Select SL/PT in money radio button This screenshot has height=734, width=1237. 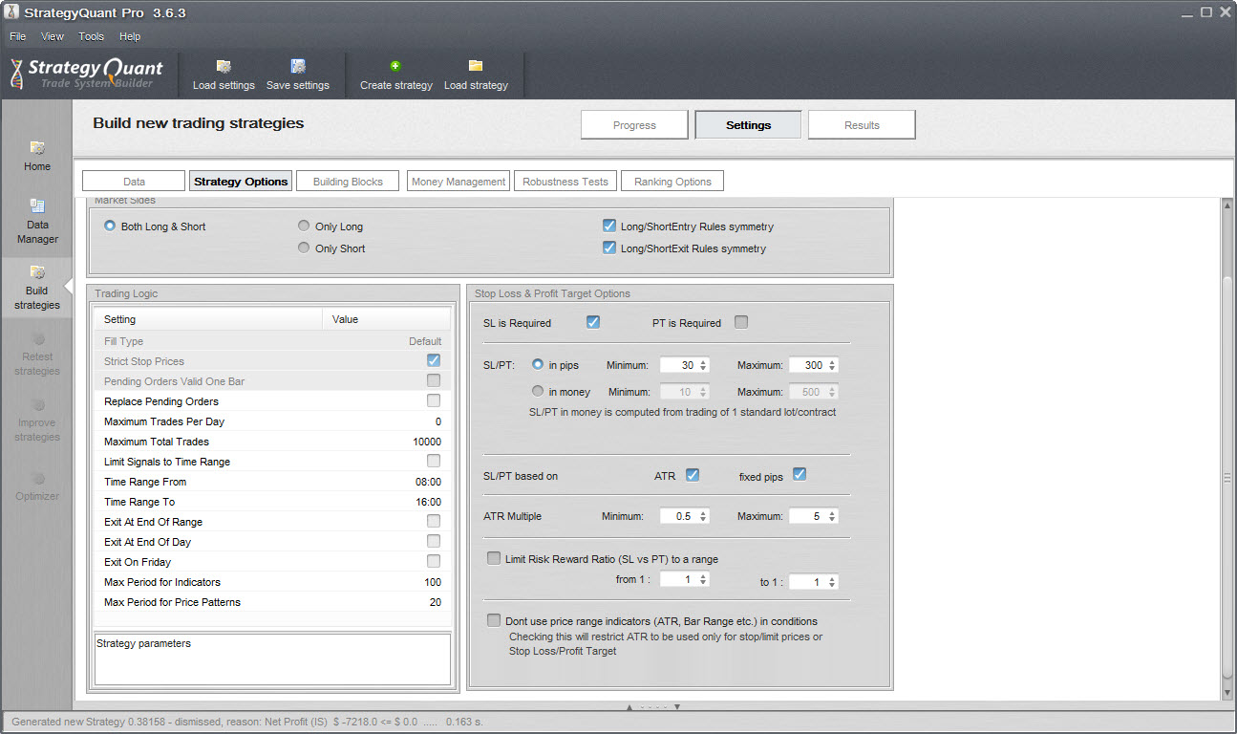pos(538,391)
